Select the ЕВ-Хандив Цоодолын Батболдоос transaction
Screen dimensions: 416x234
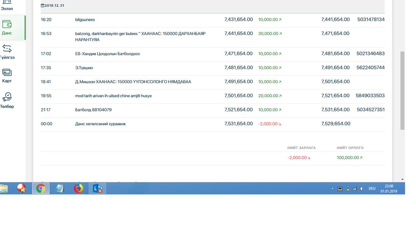pos(213,54)
